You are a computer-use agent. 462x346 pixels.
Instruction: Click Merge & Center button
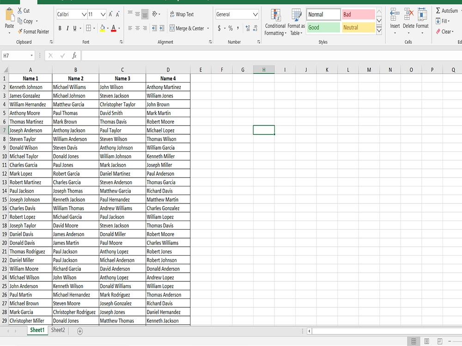click(x=187, y=28)
